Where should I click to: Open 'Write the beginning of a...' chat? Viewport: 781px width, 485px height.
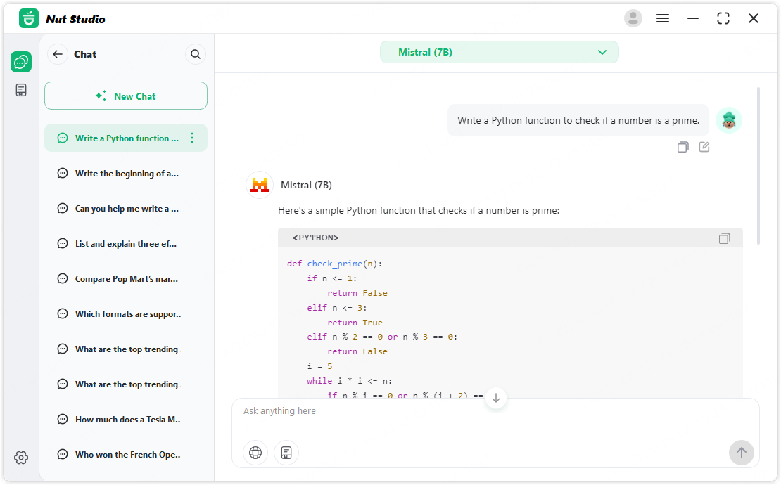[126, 173]
